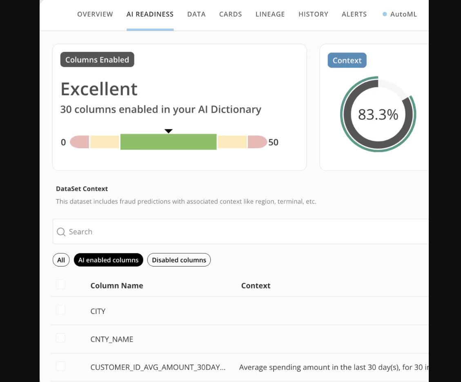
Task: Check the CITY row checkbox
Action: (x=60, y=310)
